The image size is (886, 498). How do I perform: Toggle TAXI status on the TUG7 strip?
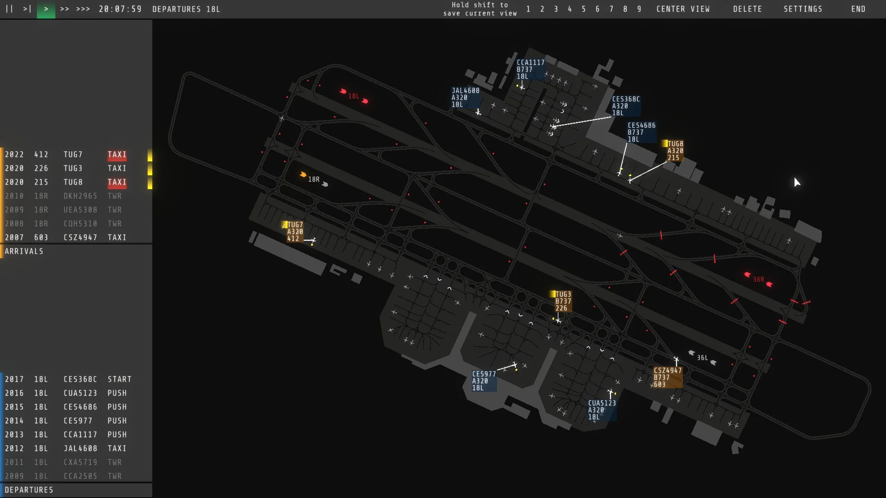[x=117, y=155]
